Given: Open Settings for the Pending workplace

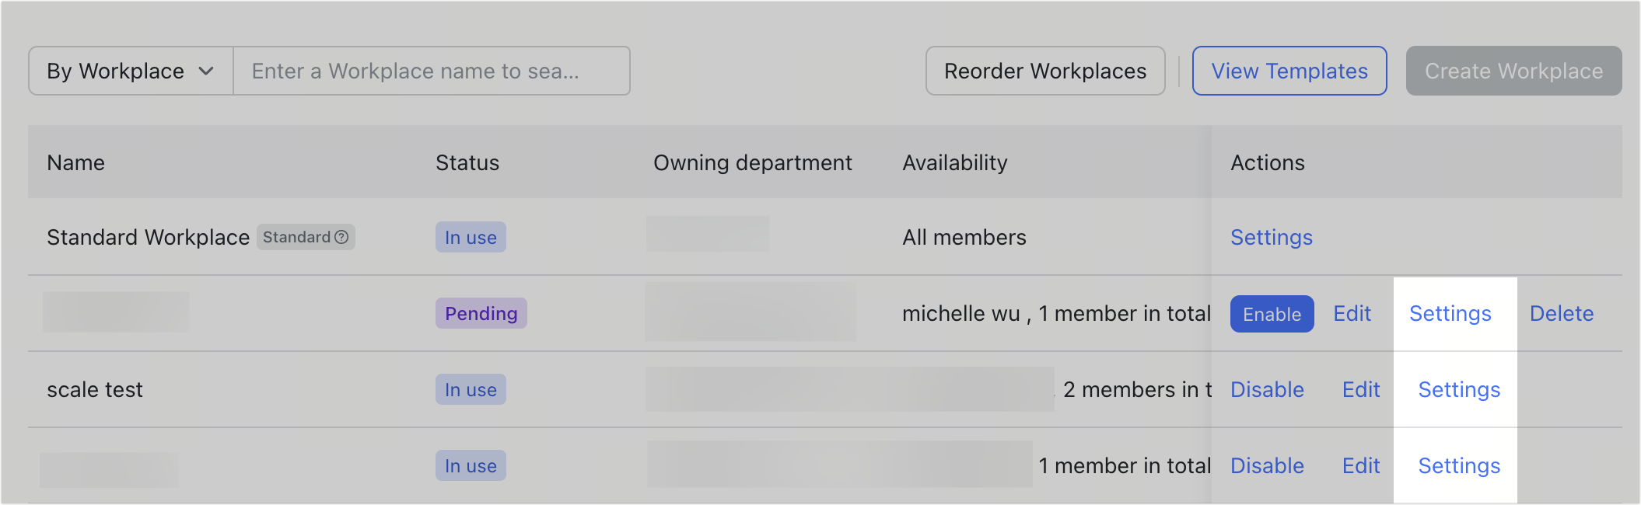Looking at the screenshot, I should 1450,313.
